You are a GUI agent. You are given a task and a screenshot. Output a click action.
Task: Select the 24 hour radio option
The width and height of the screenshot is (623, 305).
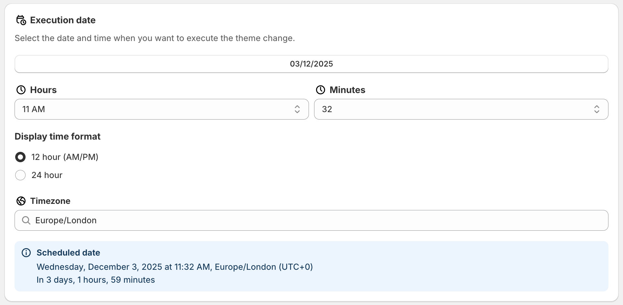tap(20, 175)
